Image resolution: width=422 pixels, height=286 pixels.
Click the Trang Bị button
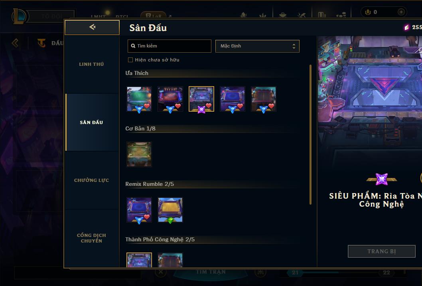pyautogui.click(x=382, y=251)
